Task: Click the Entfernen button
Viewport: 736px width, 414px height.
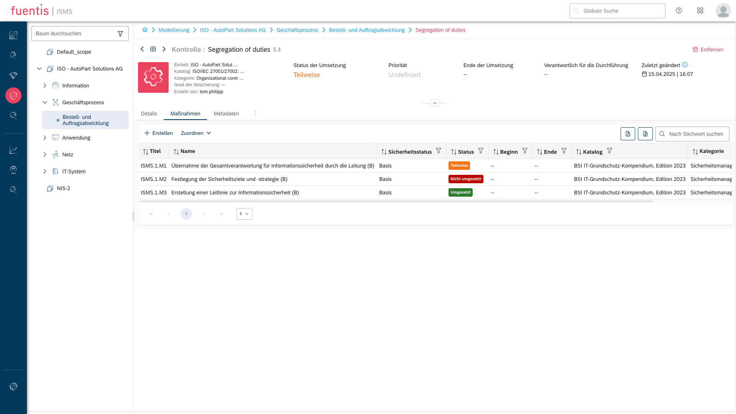Action: tap(708, 49)
